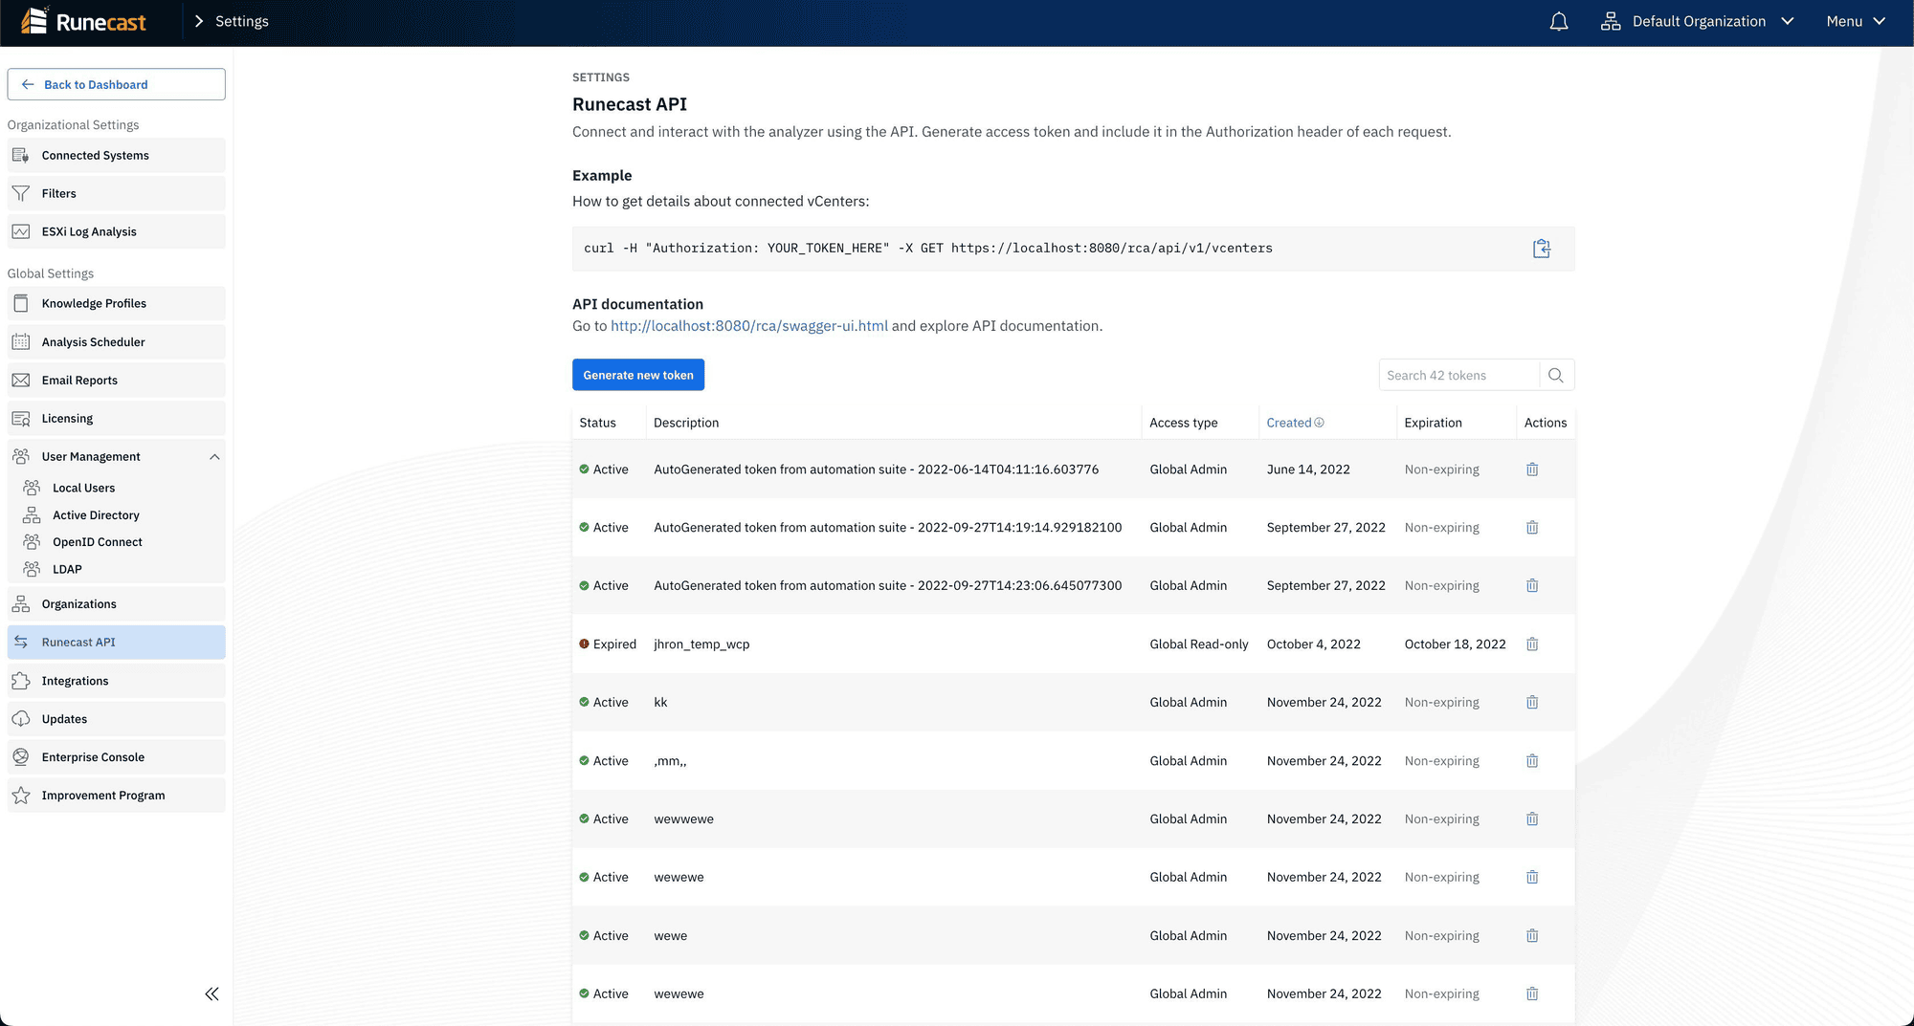Click Back to Dashboard button
Image resolution: width=1914 pixels, height=1026 pixels.
coord(117,84)
